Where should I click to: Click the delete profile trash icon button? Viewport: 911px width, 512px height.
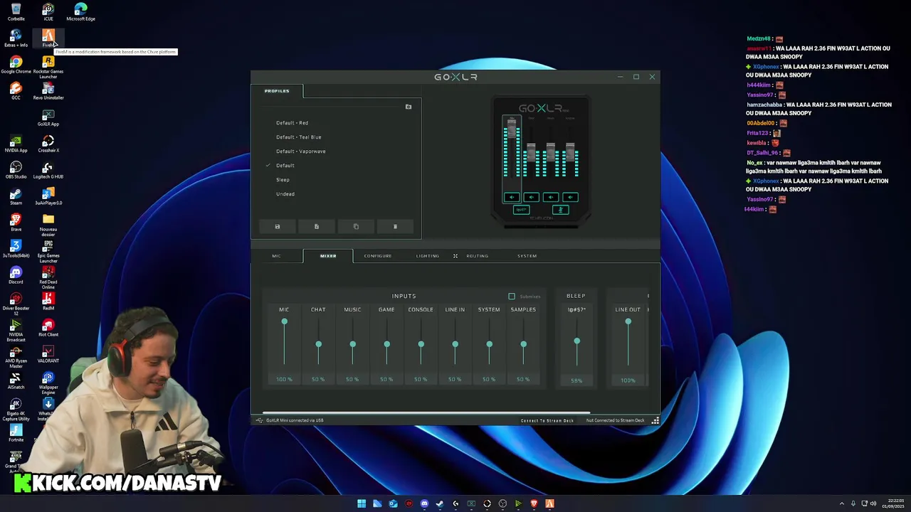pyautogui.click(x=395, y=227)
